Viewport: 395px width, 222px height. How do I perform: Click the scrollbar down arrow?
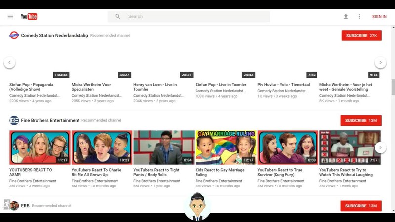[393, 211]
